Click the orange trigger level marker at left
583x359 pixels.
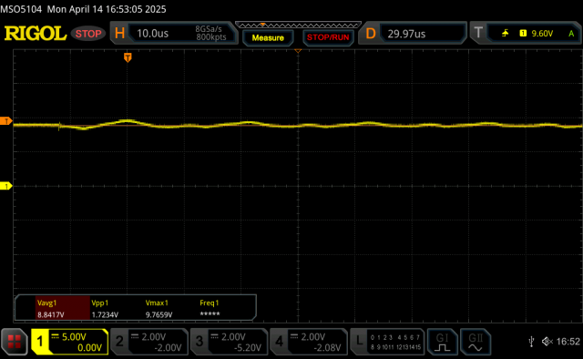tap(6, 121)
